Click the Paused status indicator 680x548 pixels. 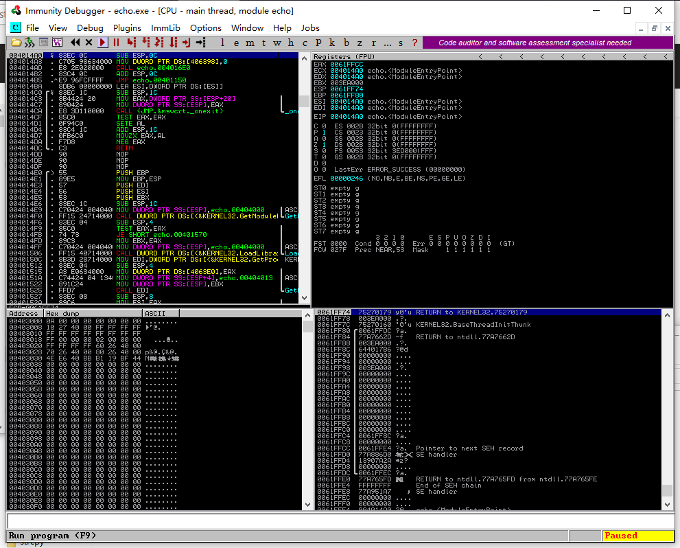[637, 536]
